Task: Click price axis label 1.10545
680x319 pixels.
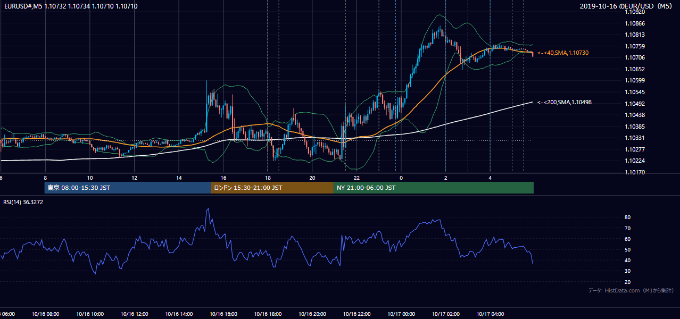Action: [634, 92]
